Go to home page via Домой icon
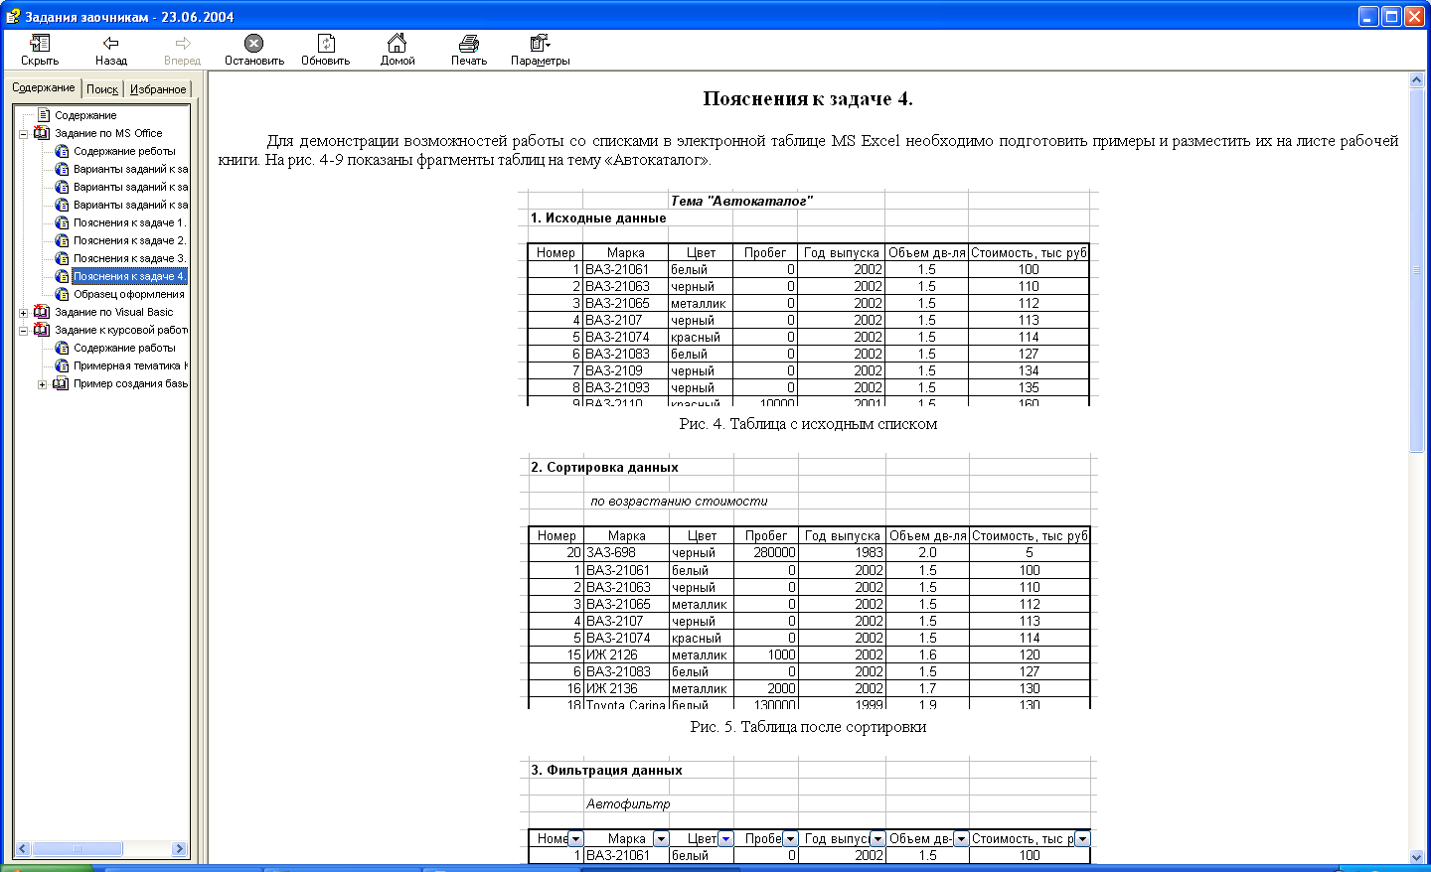The image size is (1431, 872). (397, 43)
